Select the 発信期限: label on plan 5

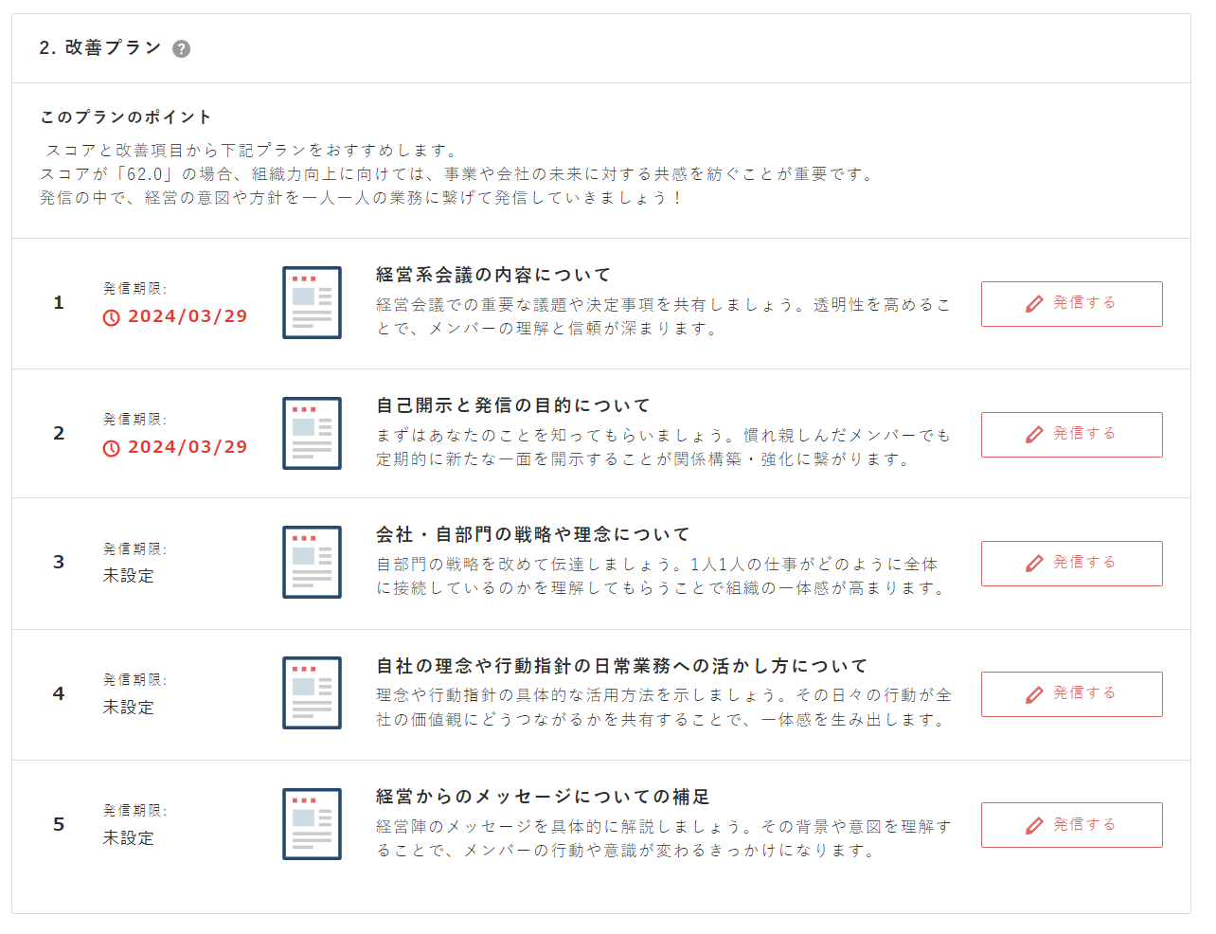(x=135, y=811)
